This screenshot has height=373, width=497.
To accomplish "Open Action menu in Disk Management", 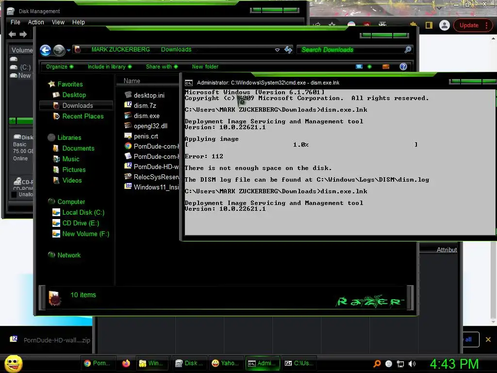I will [x=36, y=22].
